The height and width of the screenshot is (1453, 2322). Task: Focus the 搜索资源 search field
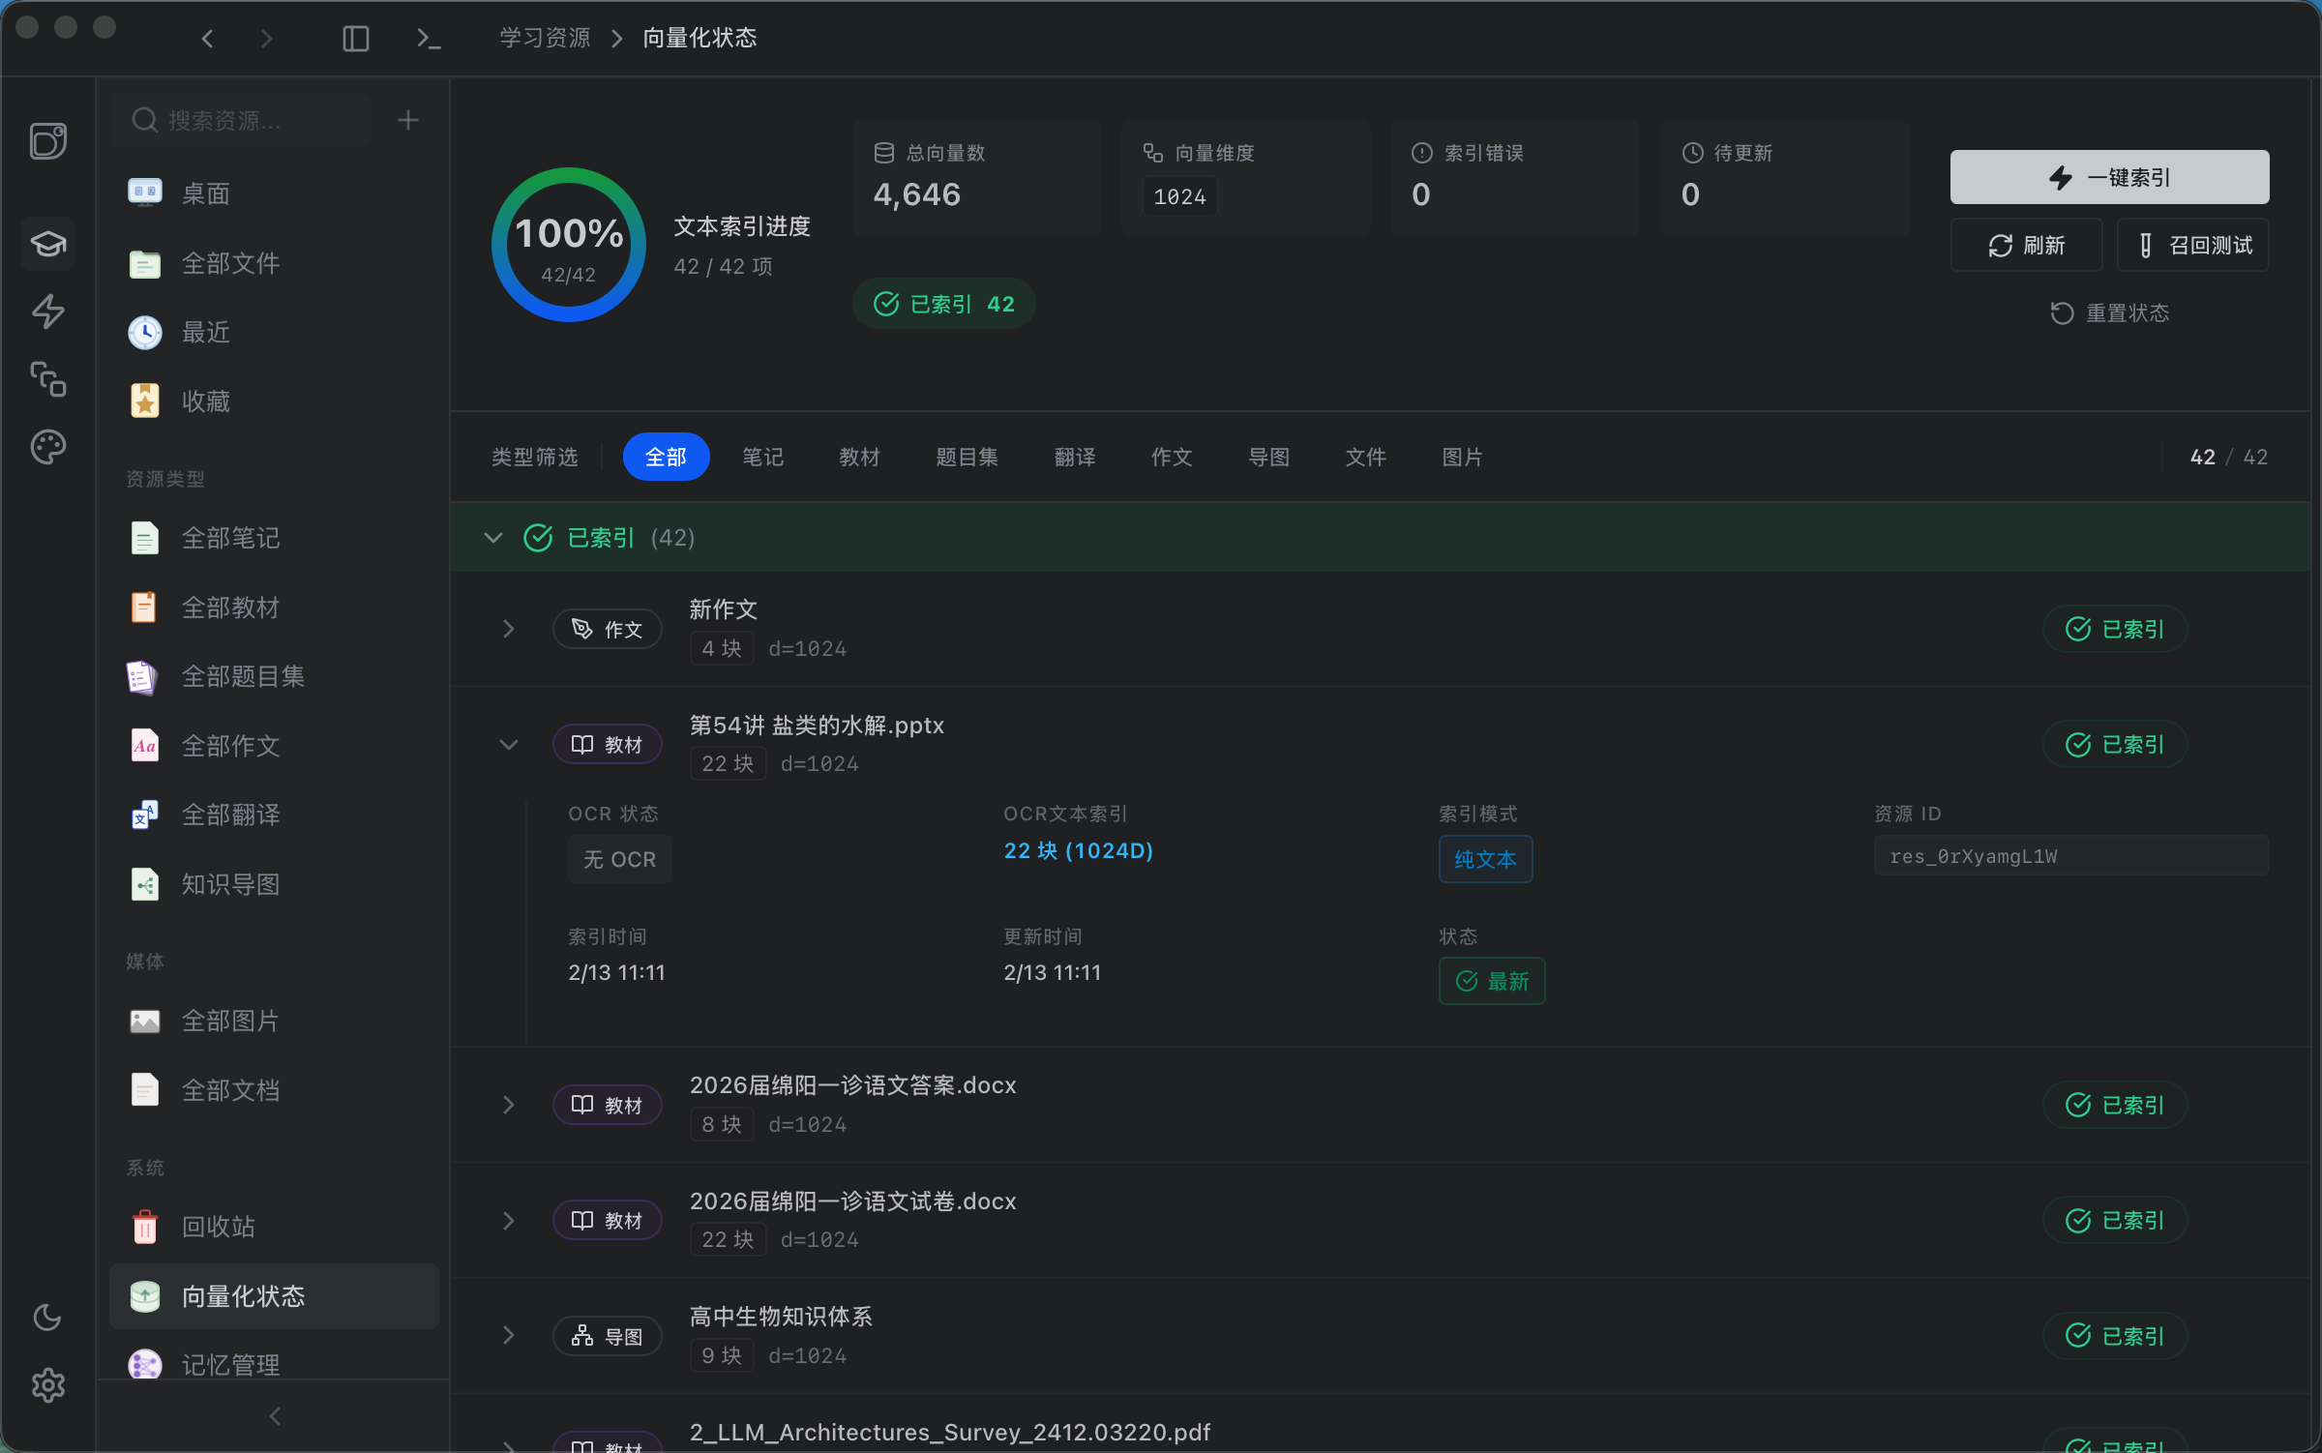coord(242,120)
